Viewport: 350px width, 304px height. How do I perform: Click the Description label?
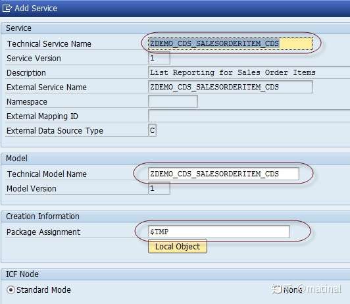pyautogui.click(x=26, y=73)
